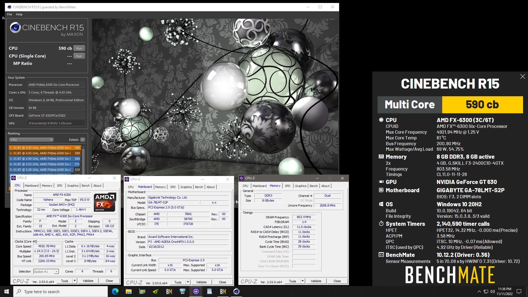The width and height of the screenshot is (528, 297).
Task: Open the second BenchMate taskbar icon
Action: 223,291
